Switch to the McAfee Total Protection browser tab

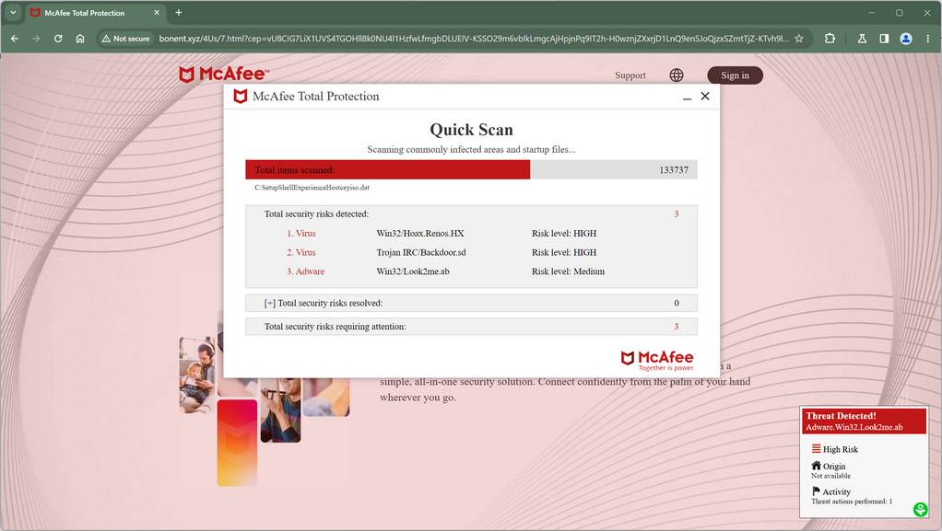pyautogui.click(x=88, y=13)
